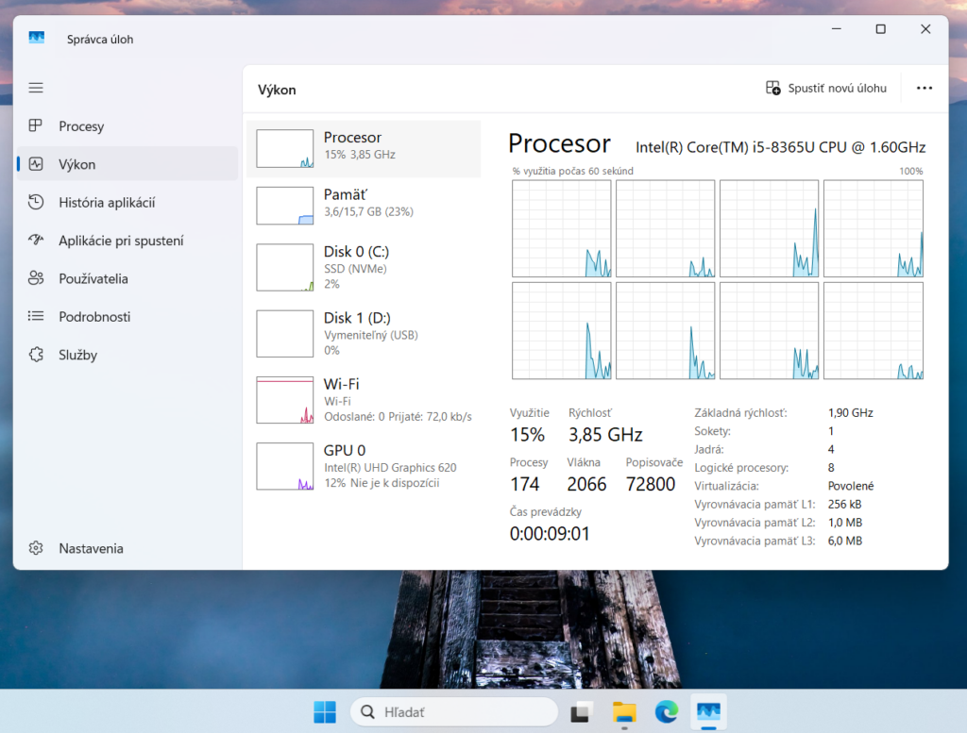Click the 6,0 MB L3 cache value
The height and width of the screenshot is (733, 967).
pos(845,541)
